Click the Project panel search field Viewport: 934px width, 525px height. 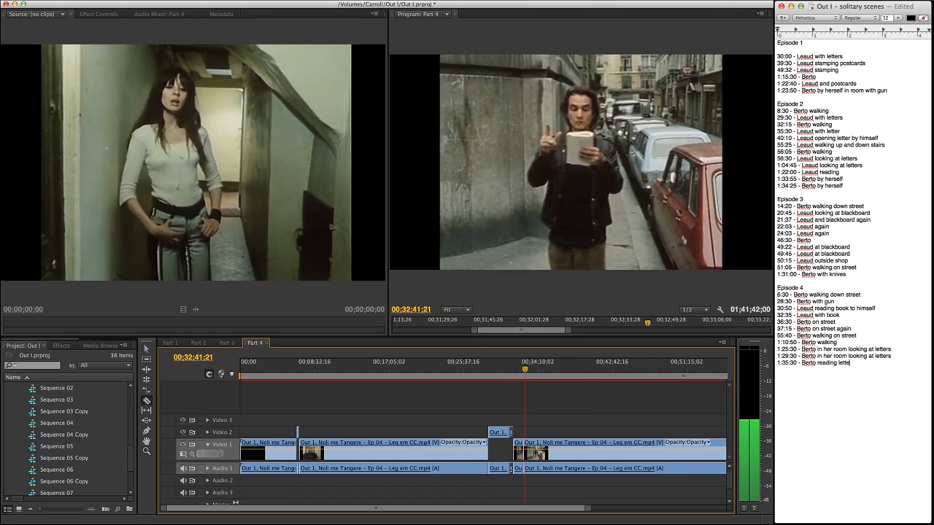pos(32,365)
